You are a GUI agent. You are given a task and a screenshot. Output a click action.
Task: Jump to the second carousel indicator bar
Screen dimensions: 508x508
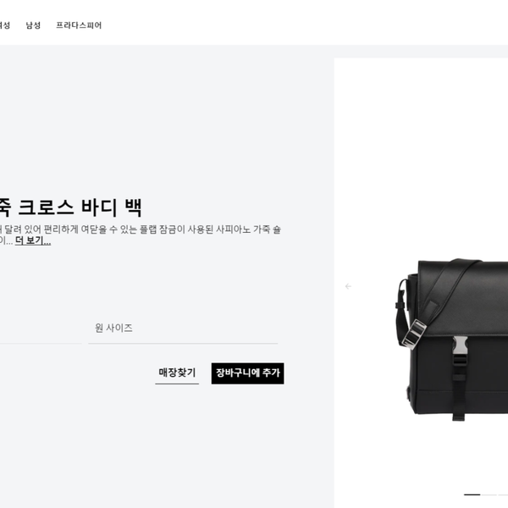pyautogui.click(x=489, y=494)
